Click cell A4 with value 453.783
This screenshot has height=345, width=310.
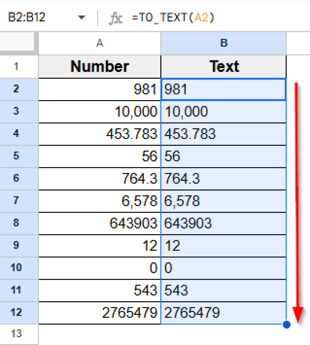click(99, 134)
